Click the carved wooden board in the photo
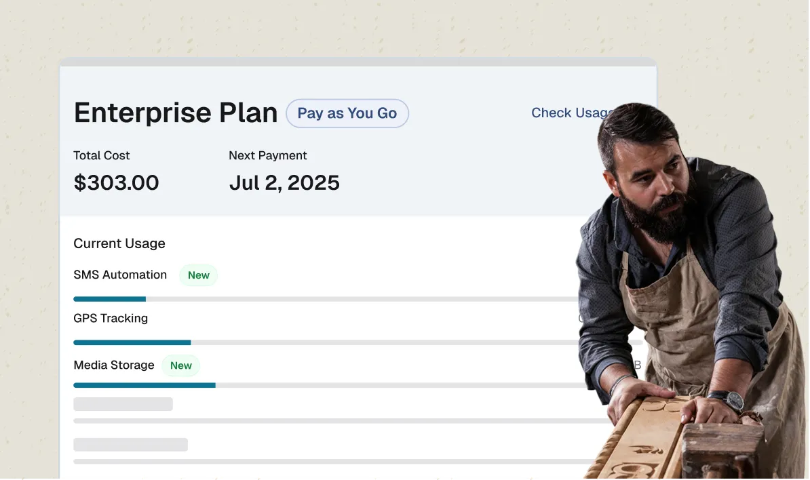This screenshot has height=480, width=810. [644, 441]
